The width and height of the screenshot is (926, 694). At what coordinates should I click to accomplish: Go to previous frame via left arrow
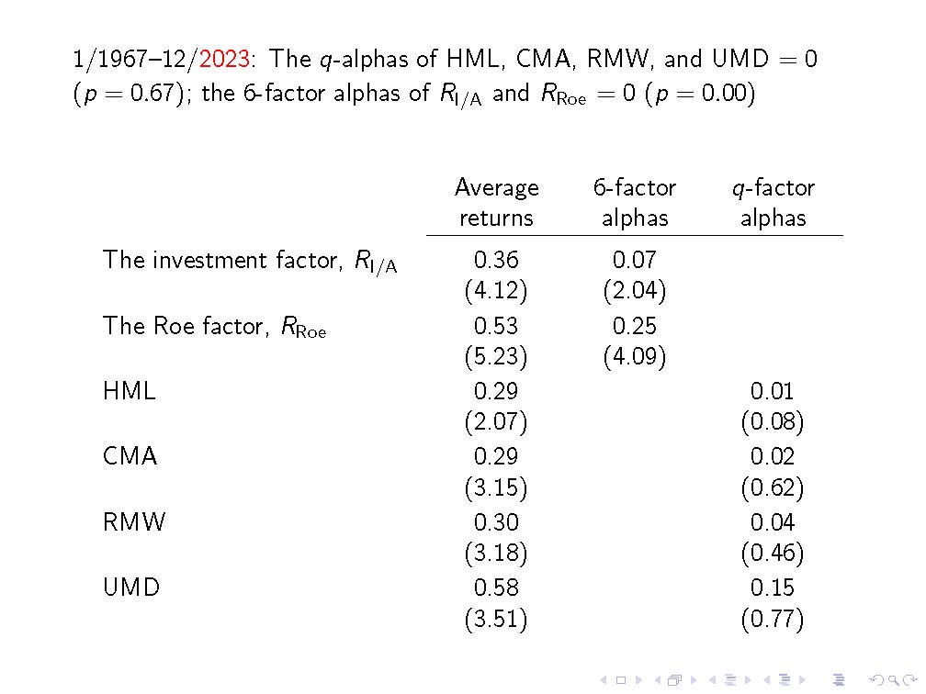click(657, 680)
